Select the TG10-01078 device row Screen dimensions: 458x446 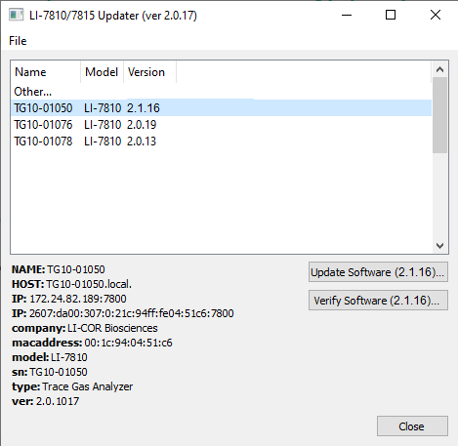(222, 142)
